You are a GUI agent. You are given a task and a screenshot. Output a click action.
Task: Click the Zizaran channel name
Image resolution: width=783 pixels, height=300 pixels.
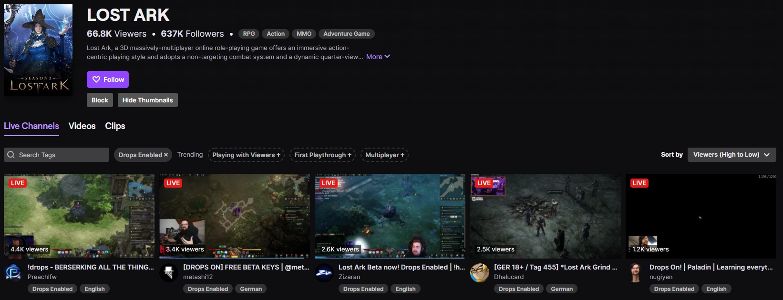pos(350,277)
